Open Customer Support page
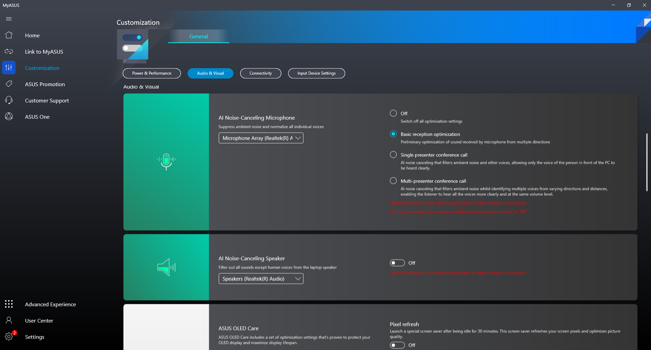 pyautogui.click(x=47, y=100)
